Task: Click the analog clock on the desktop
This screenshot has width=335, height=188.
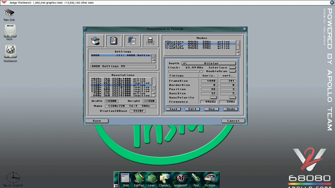Action: pyautogui.click(x=13, y=178)
